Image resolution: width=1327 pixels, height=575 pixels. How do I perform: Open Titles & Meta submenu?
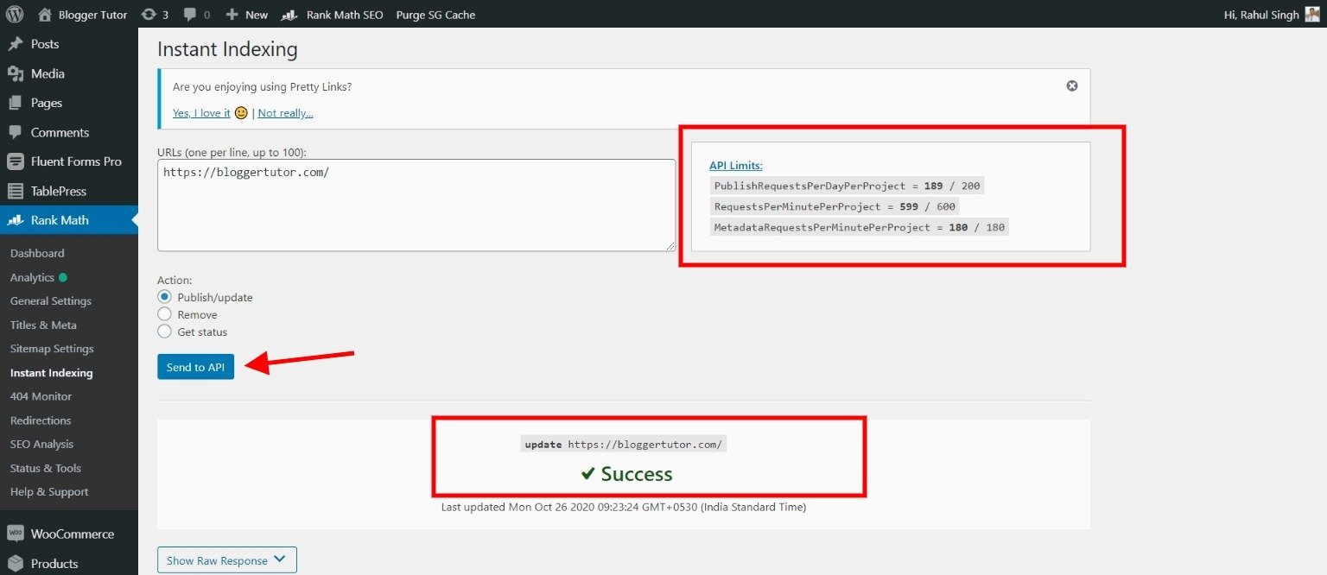coord(43,325)
